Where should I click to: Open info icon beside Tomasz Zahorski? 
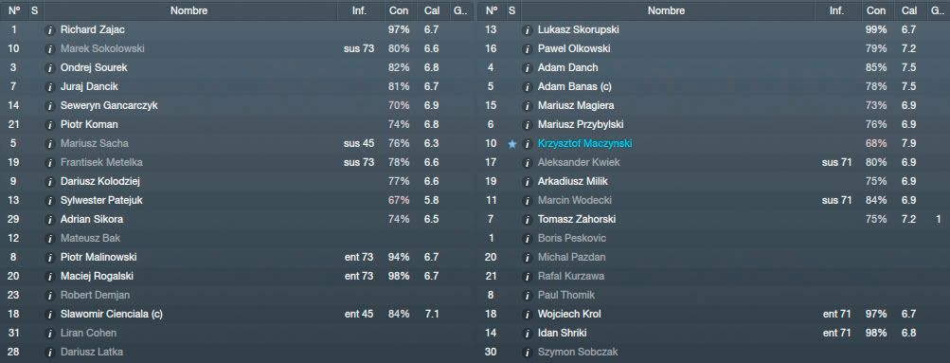pos(528,219)
